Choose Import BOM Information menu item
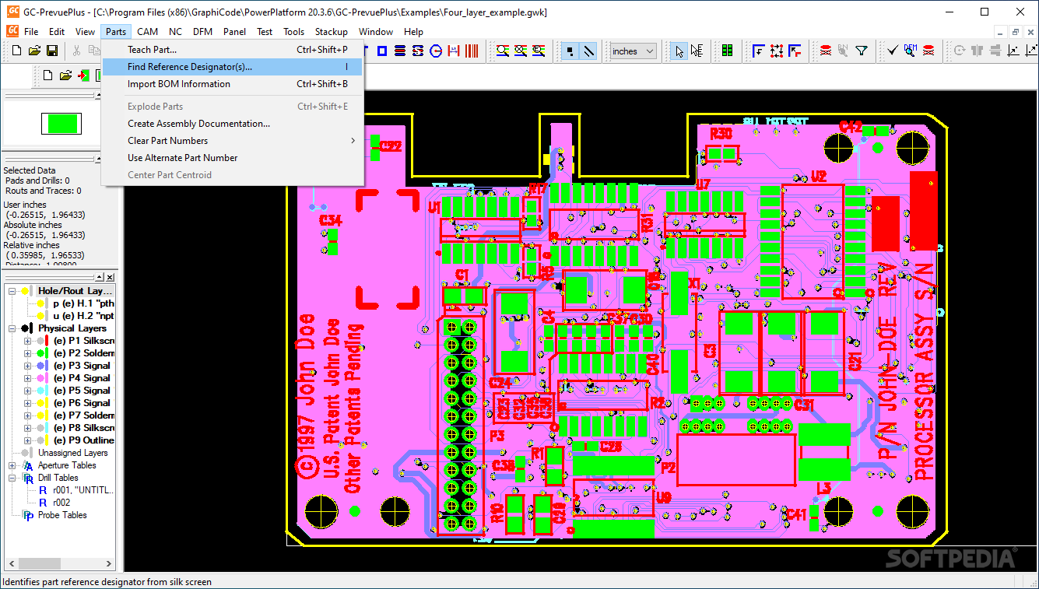The width and height of the screenshot is (1039, 589). tap(233, 84)
